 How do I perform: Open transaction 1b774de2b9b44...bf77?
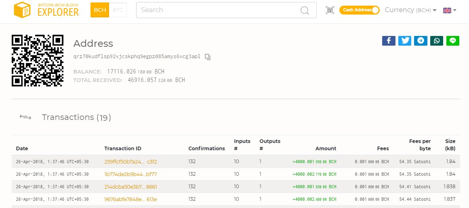pos(130,174)
